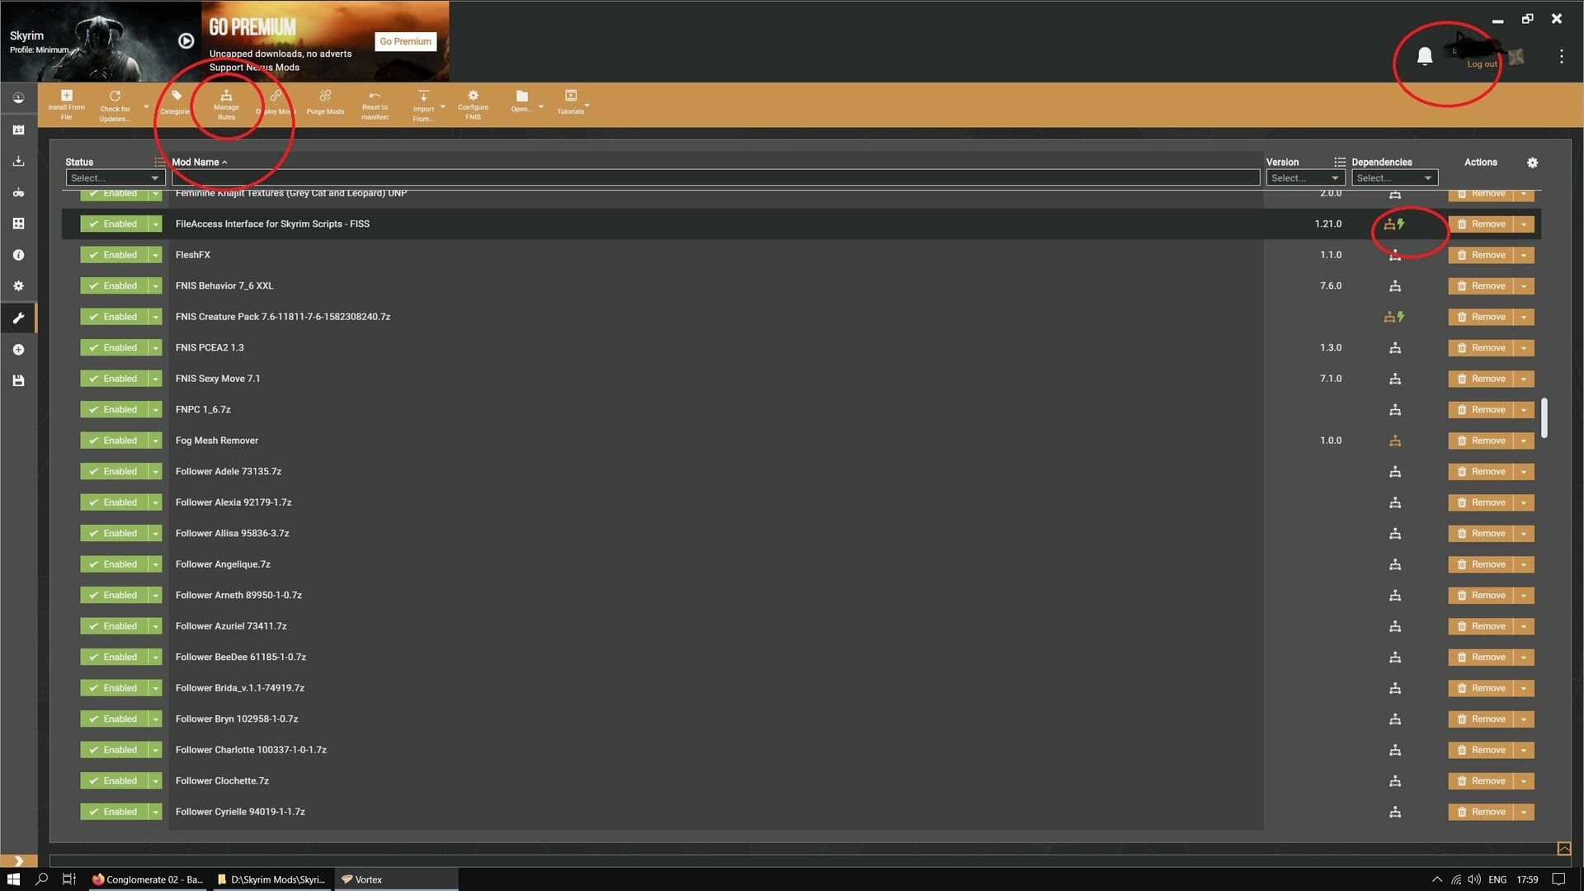This screenshot has width=1584, height=891.
Task: Click dependencies icon for Follower Adele row
Action: (x=1395, y=472)
